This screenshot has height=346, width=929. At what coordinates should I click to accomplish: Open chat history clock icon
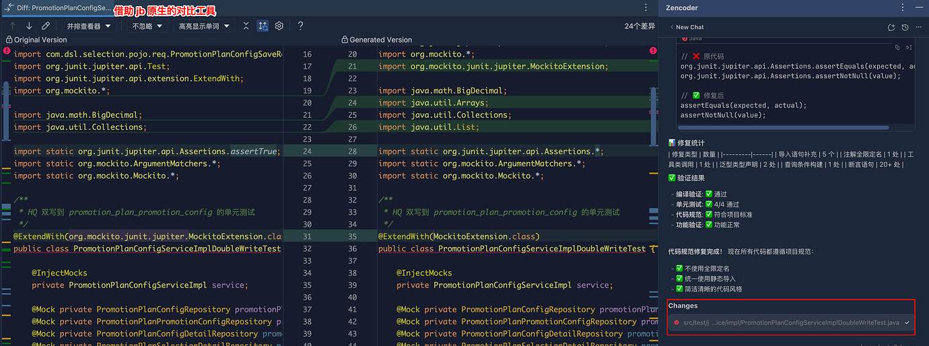pos(905,27)
